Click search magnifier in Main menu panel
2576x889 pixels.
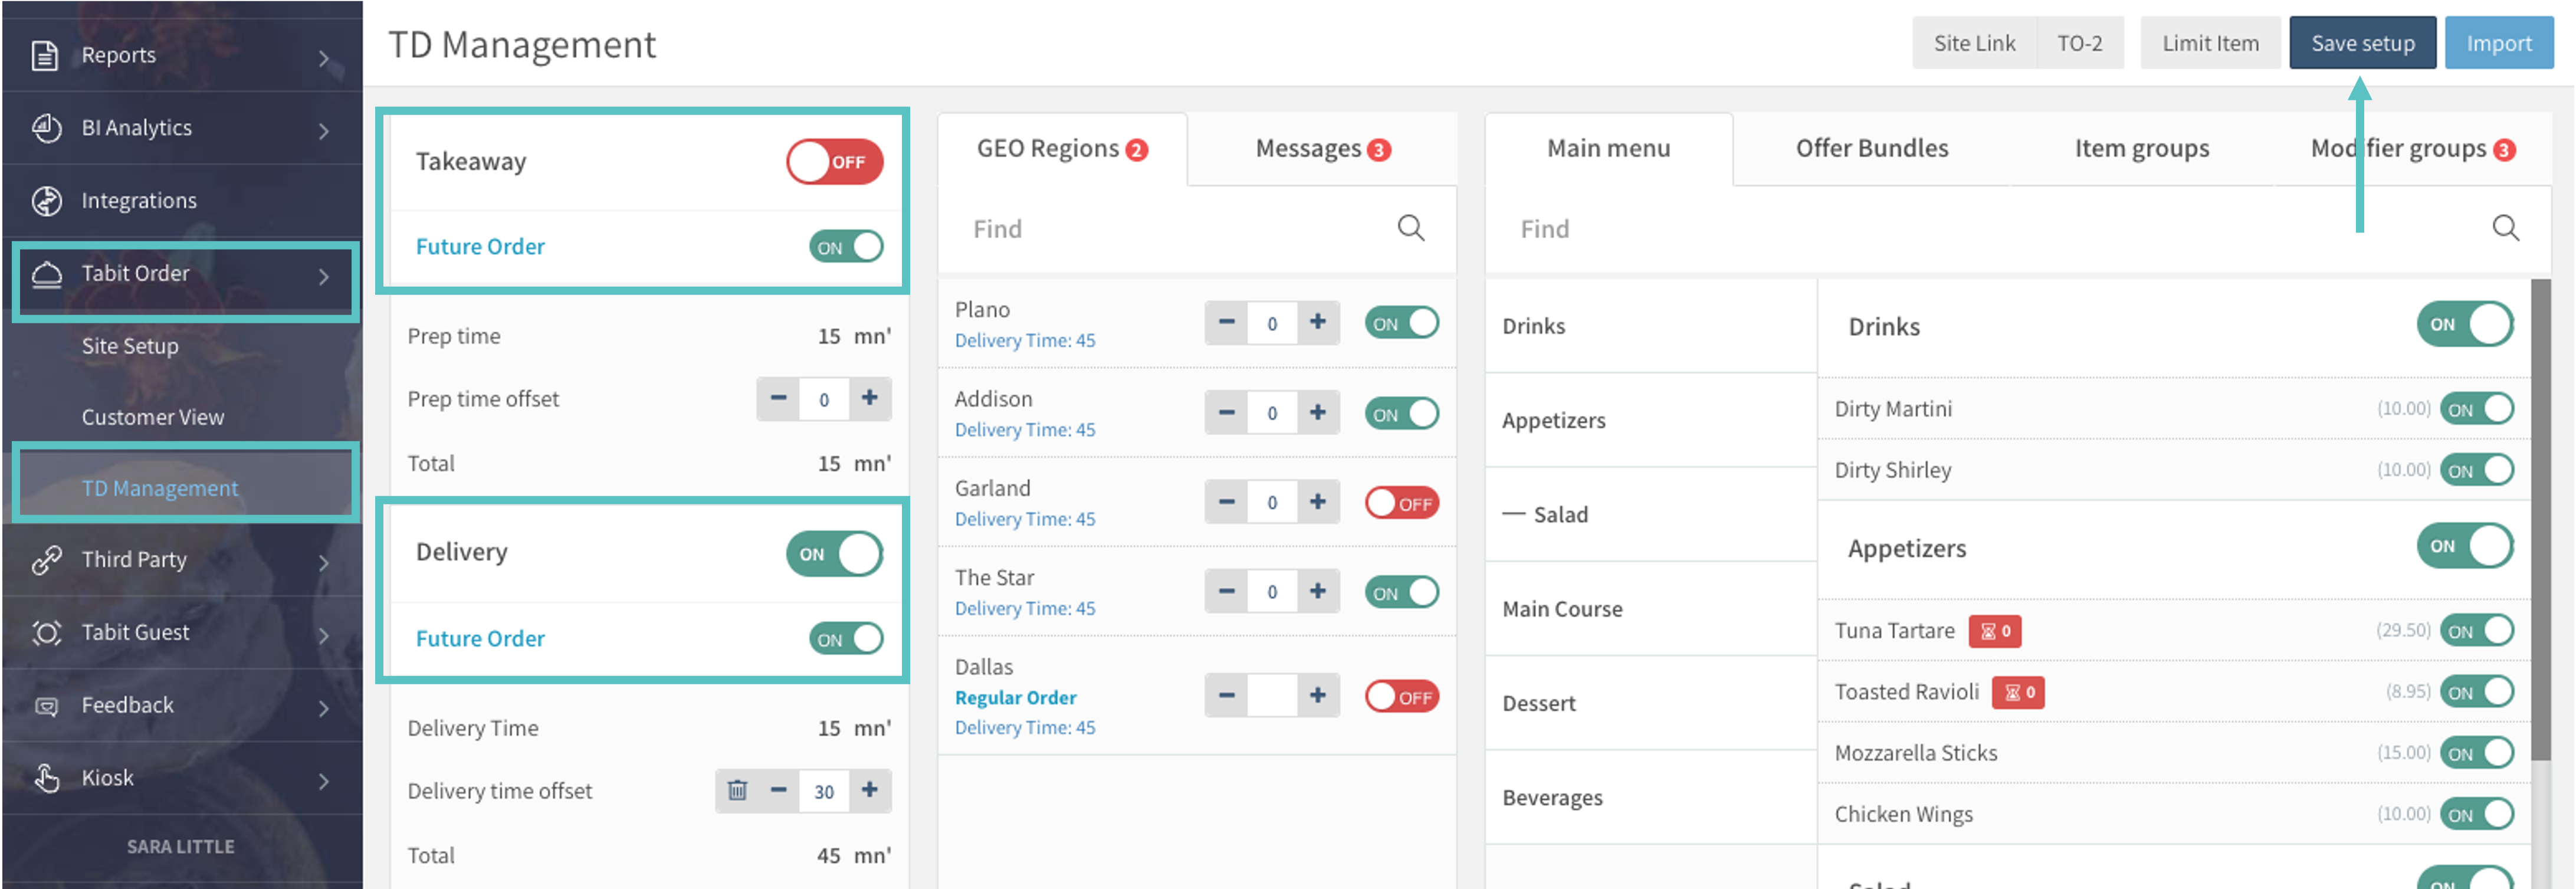(x=2504, y=228)
